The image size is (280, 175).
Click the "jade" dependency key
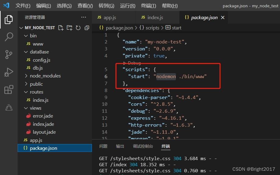point(136,132)
